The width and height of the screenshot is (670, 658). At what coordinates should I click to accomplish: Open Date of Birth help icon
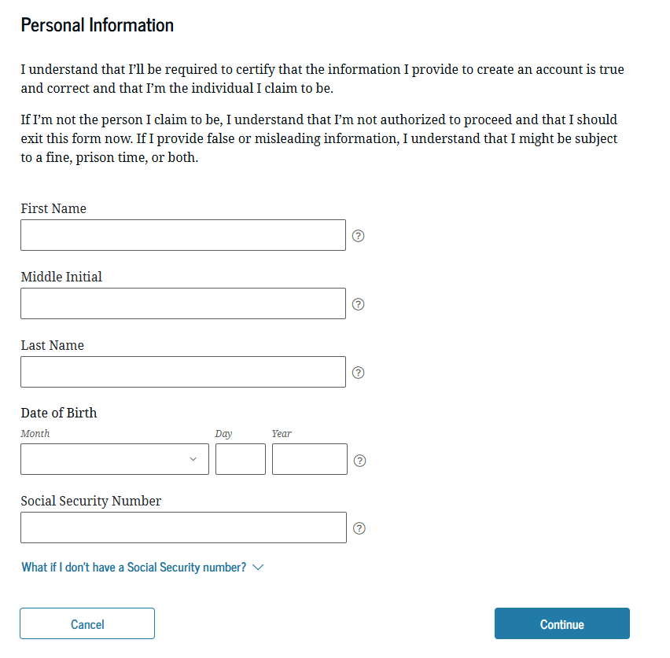coord(359,461)
